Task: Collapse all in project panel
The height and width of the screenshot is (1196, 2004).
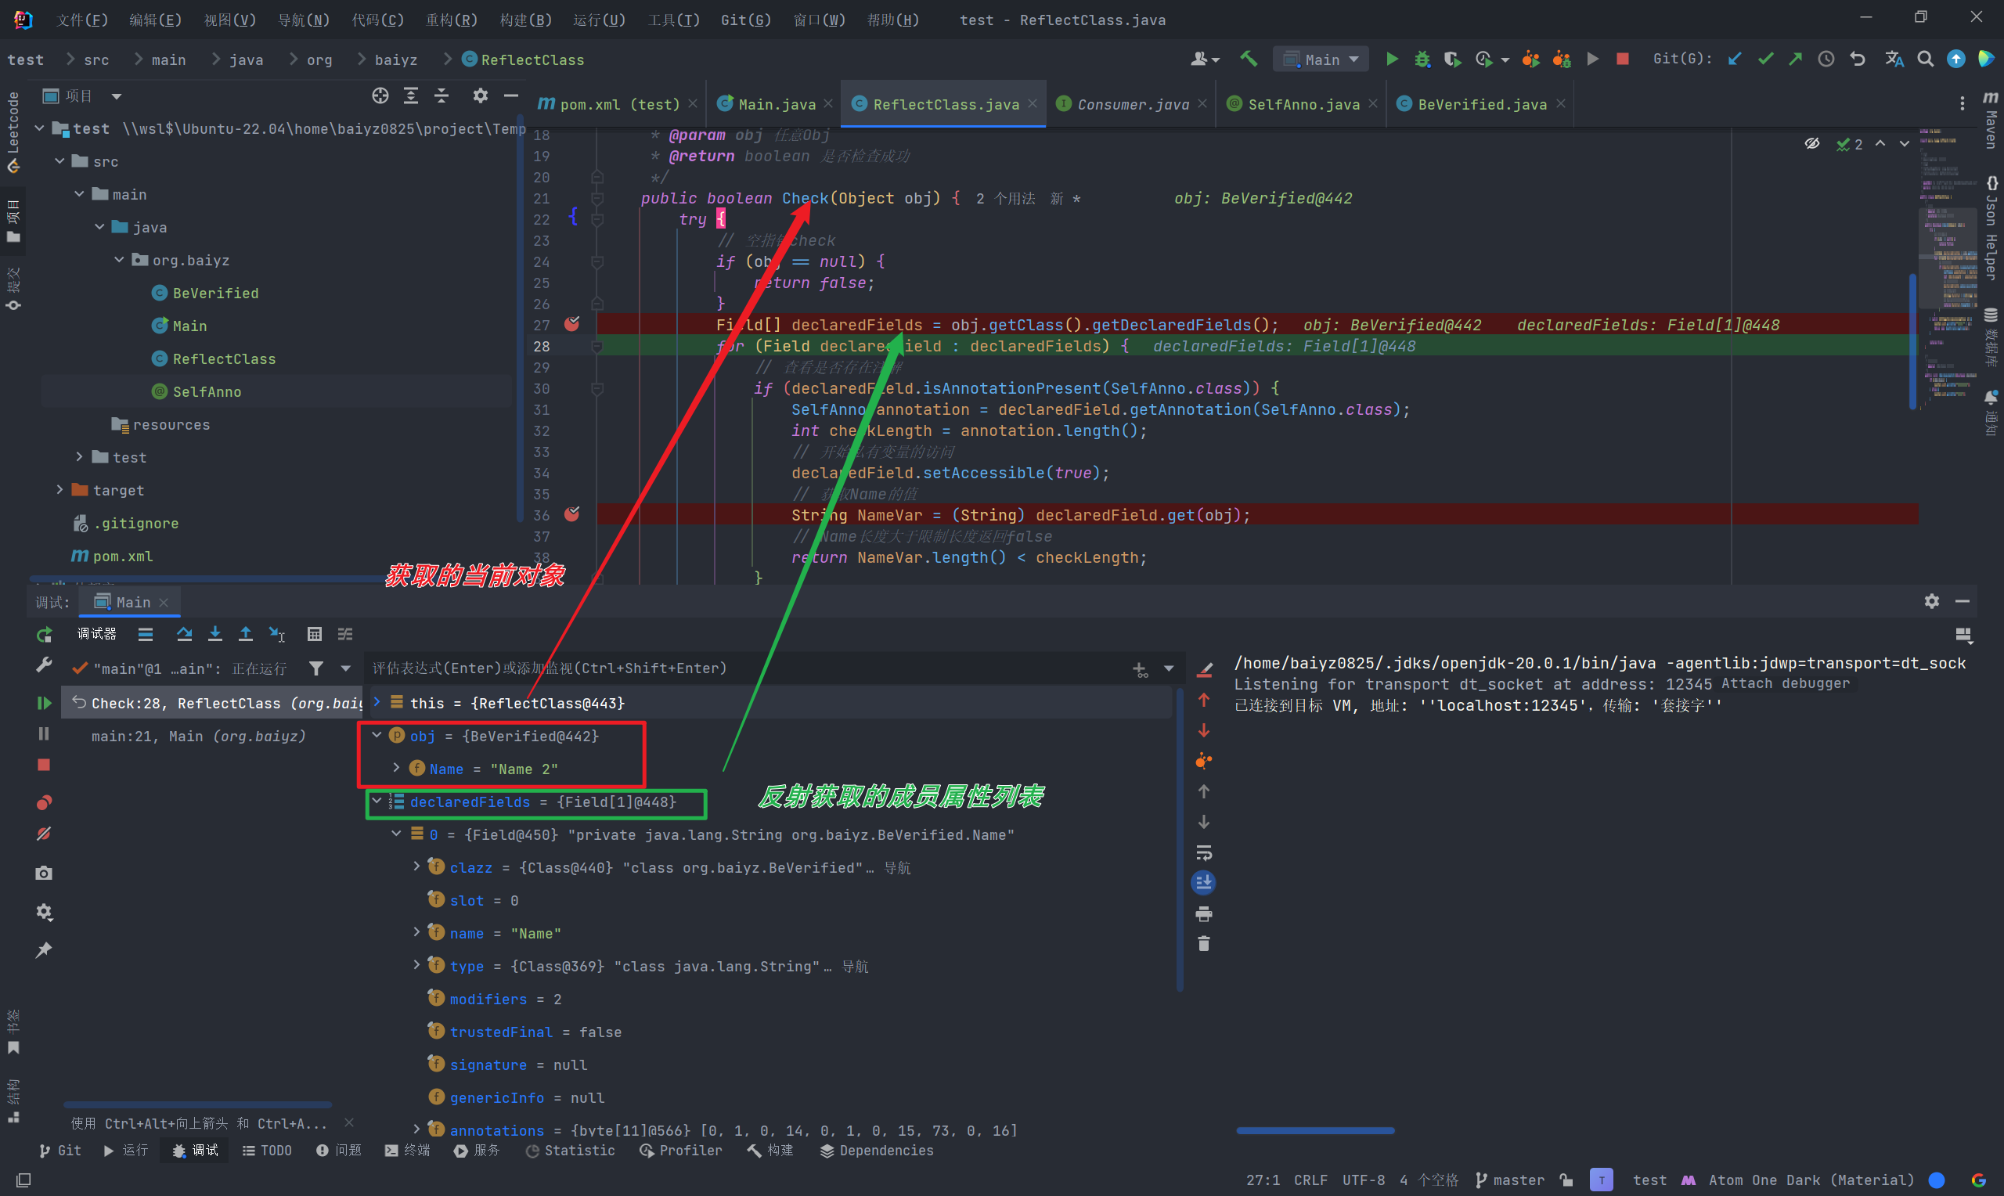Action: 442,96
